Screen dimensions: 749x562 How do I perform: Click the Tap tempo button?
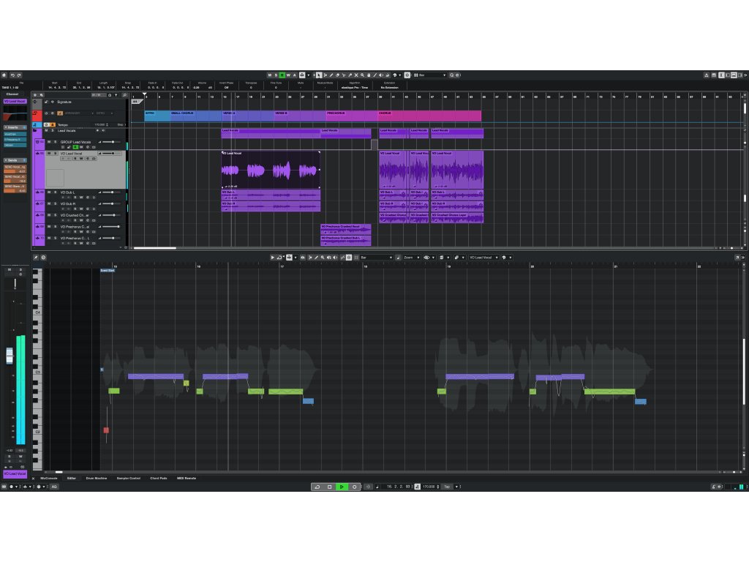[446, 487]
